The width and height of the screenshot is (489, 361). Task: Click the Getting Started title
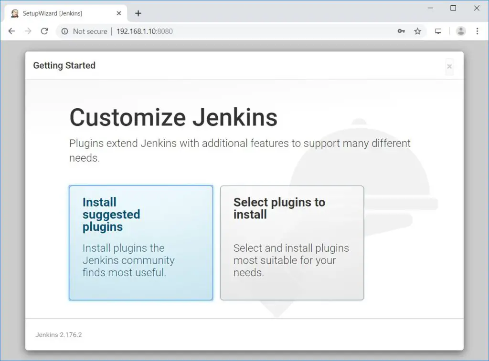(x=64, y=65)
